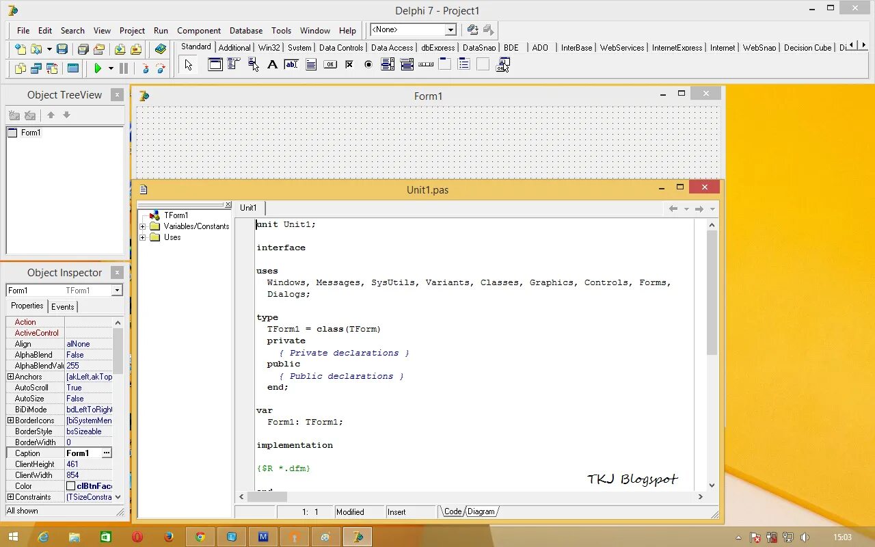This screenshot has height=547, width=875.
Task: Select the ListBox component icon
Action: 388,65
